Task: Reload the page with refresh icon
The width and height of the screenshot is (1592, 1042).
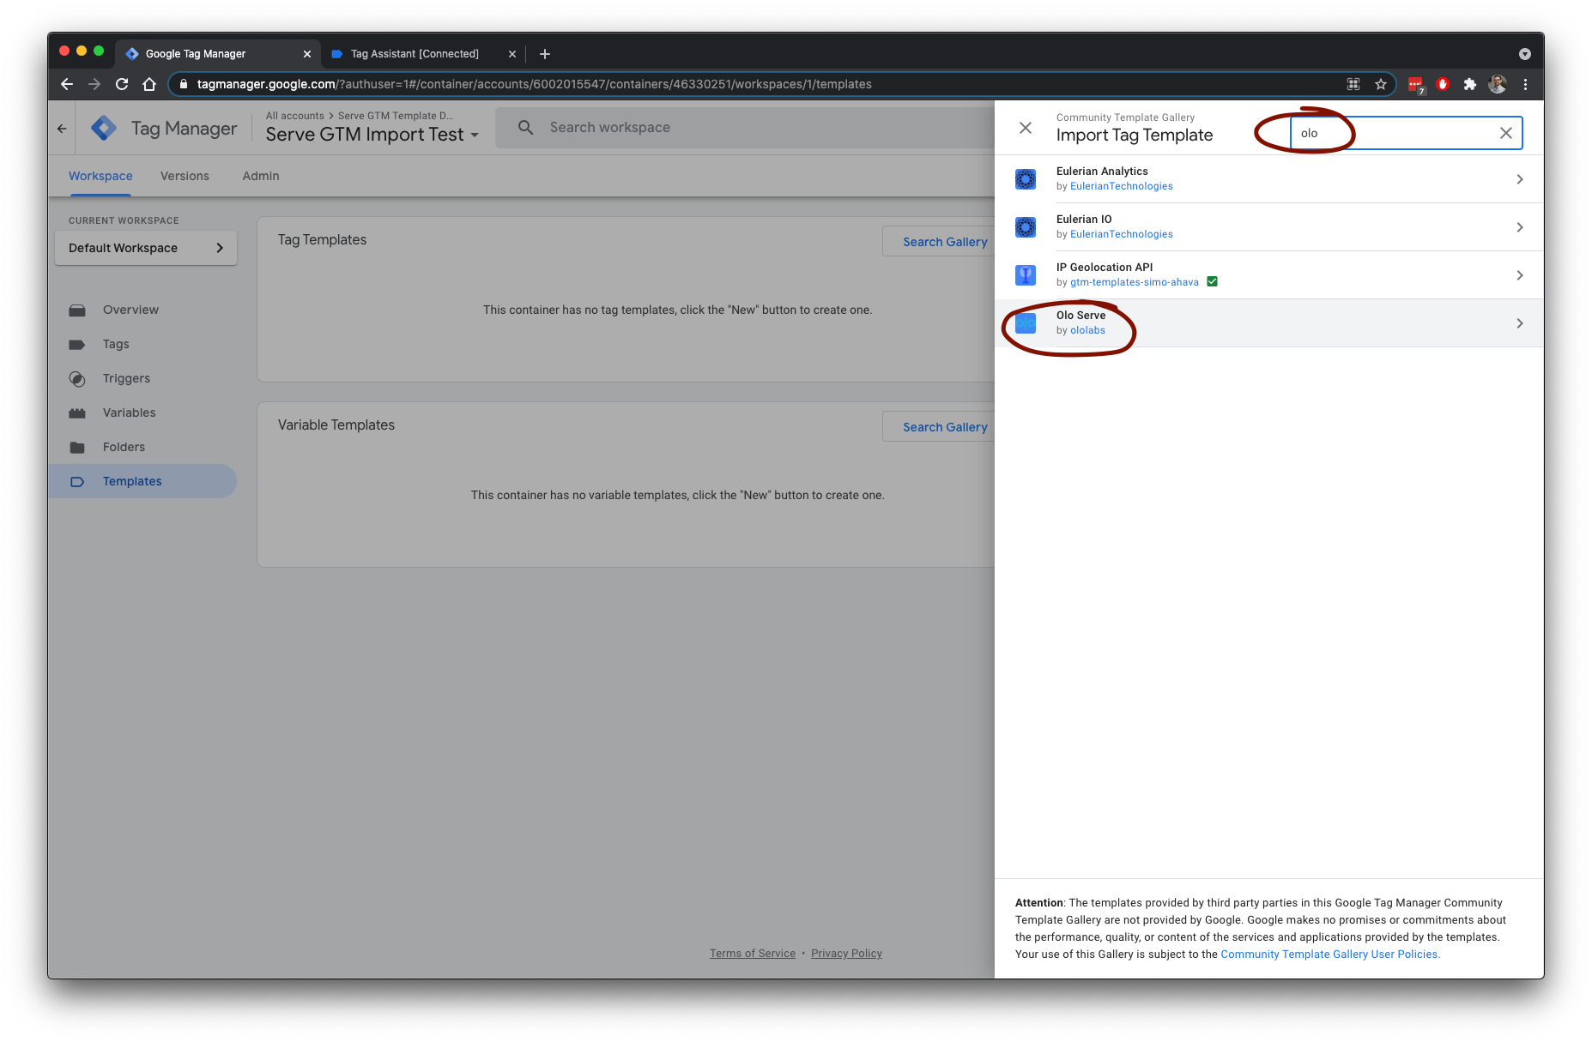Action: (x=122, y=84)
